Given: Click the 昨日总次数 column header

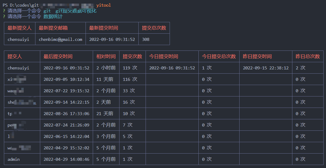Looking at the screenshot, I should pyautogui.click(x=308, y=57).
